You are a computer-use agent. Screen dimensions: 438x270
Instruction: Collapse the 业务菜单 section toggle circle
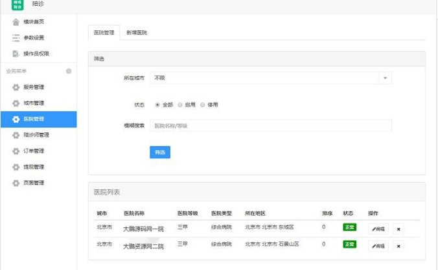(x=69, y=71)
